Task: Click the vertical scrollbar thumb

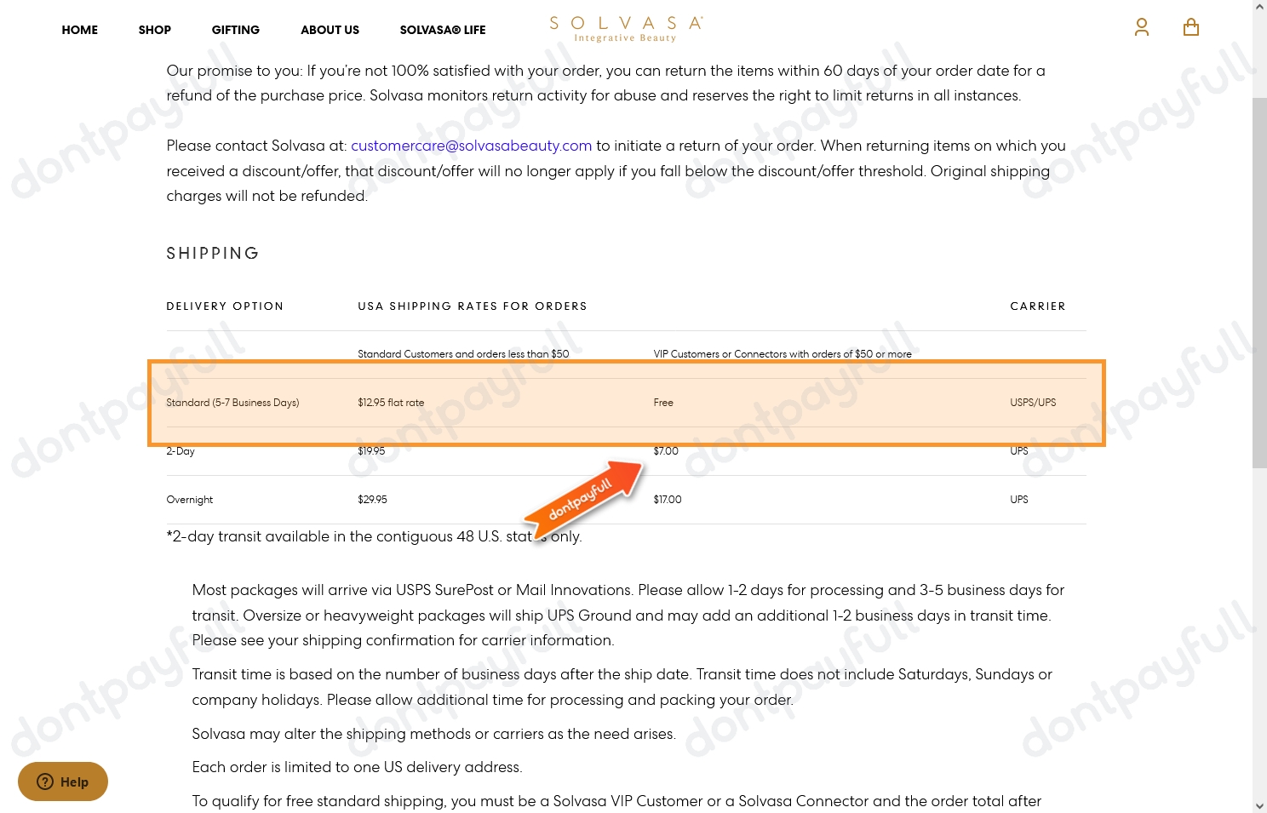Action: tap(1259, 281)
